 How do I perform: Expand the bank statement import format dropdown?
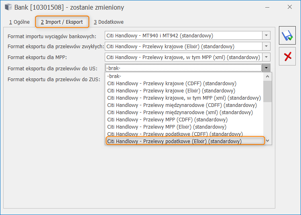[266, 35]
